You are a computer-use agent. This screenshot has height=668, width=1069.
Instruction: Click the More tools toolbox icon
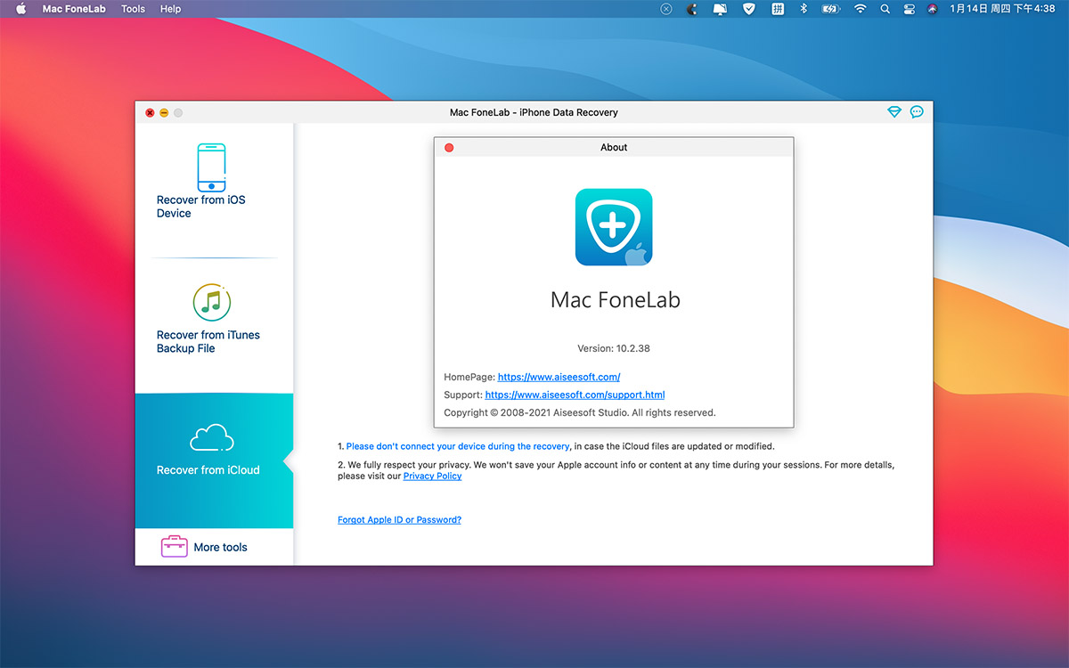(x=174, y=546)
